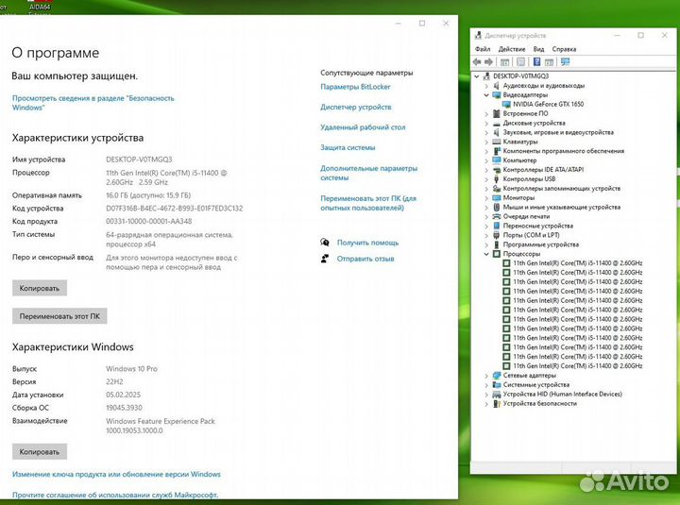Click the Порты (COM и LPT) icon
680x505 pixels.
(497, 235)
